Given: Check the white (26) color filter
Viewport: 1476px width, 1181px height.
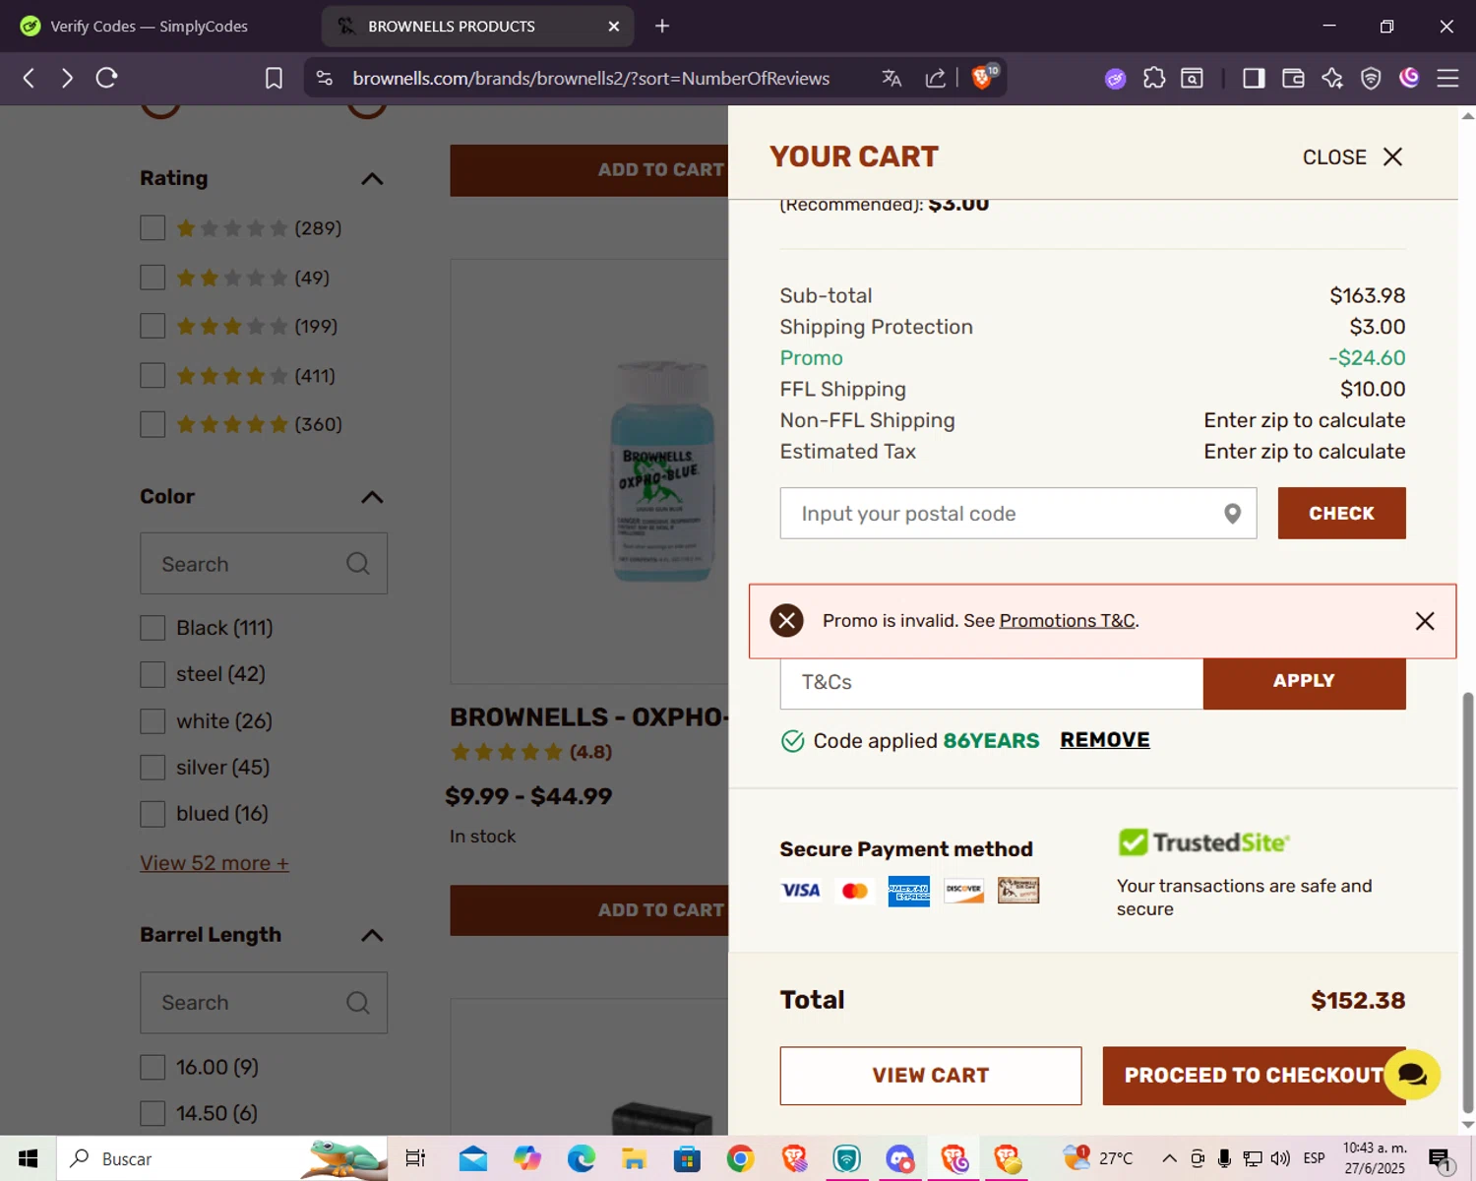Looking at the screenshot, I should [153, 721].
